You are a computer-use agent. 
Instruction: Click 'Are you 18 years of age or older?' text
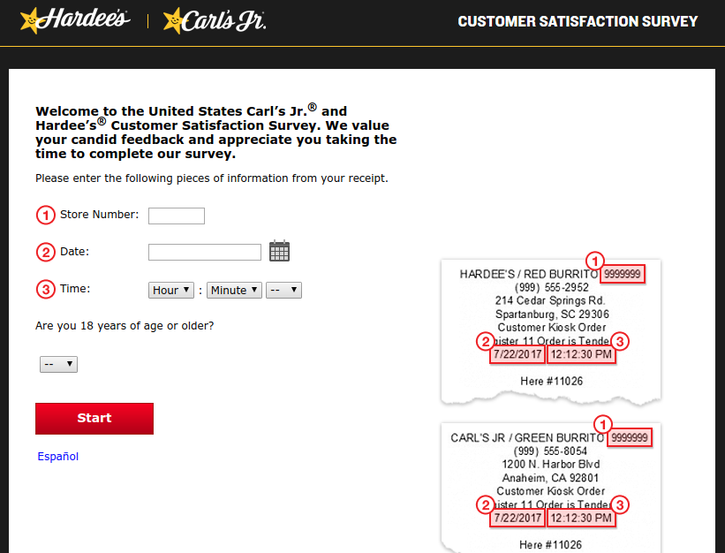(x=125, y=326)
